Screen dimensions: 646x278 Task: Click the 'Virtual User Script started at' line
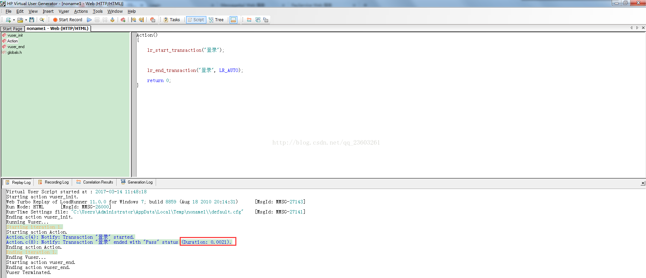(x=76, y=192)
